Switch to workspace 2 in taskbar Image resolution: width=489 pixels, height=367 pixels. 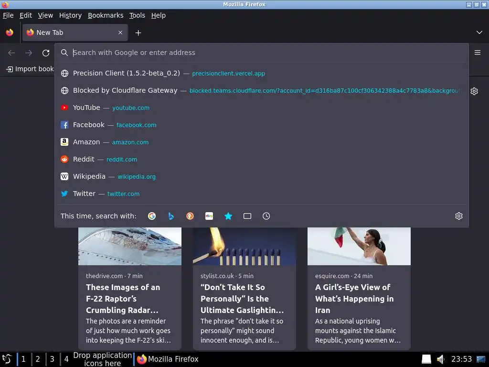pos(38,359)
